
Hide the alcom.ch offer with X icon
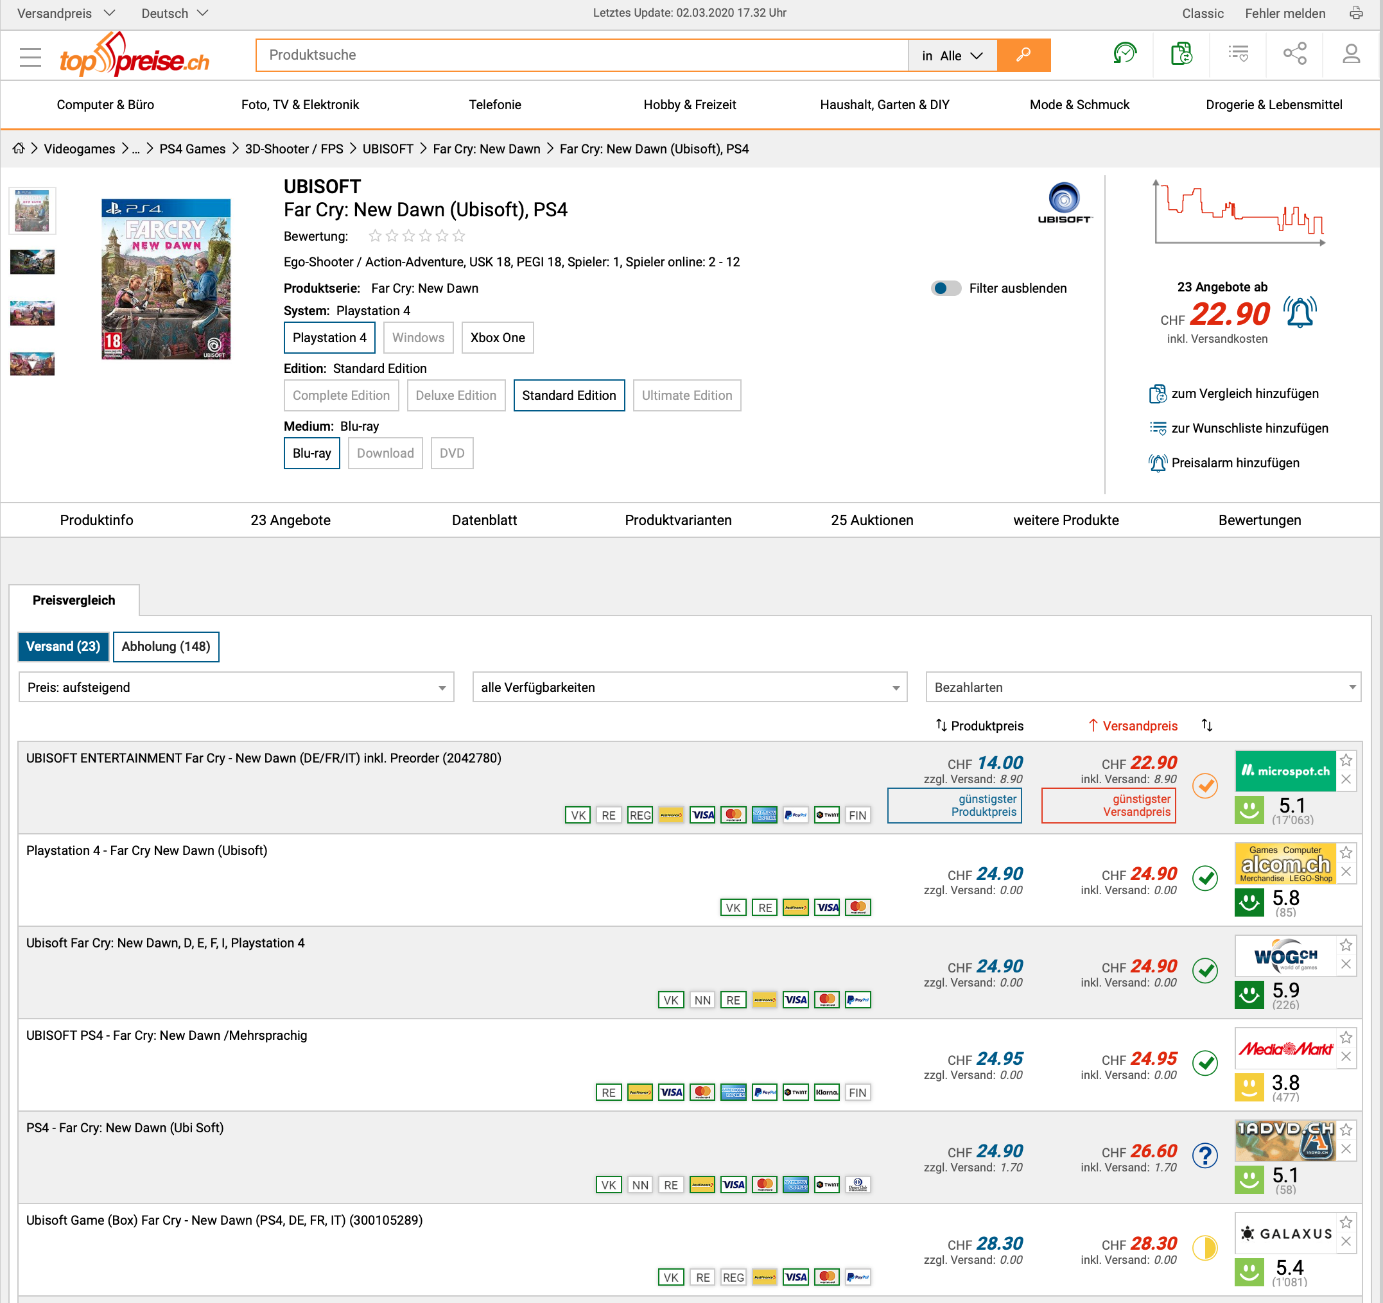1346,872
